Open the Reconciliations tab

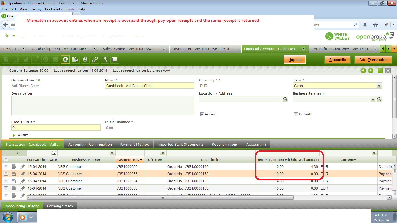[224, 144]
